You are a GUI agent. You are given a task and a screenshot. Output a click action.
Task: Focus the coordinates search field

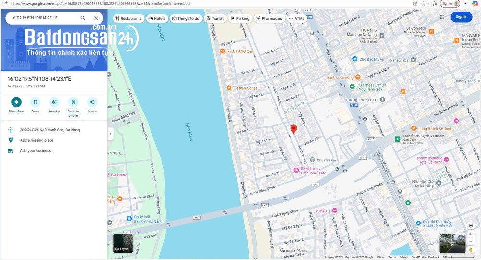44,18
